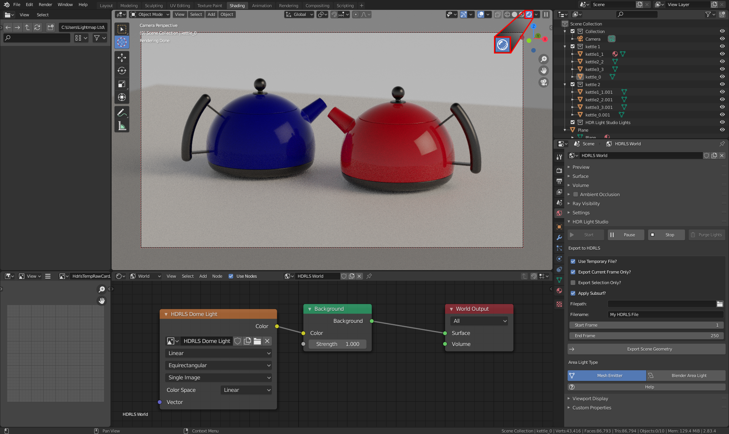Adjust the Background Strength value

(x=337, y=344)
